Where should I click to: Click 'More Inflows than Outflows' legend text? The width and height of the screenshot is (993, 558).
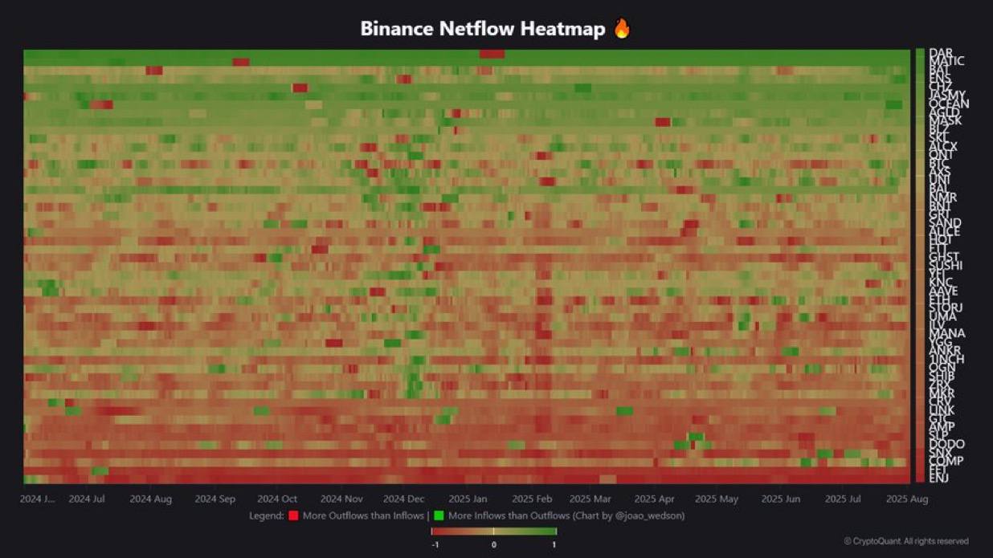pos(509,515)
